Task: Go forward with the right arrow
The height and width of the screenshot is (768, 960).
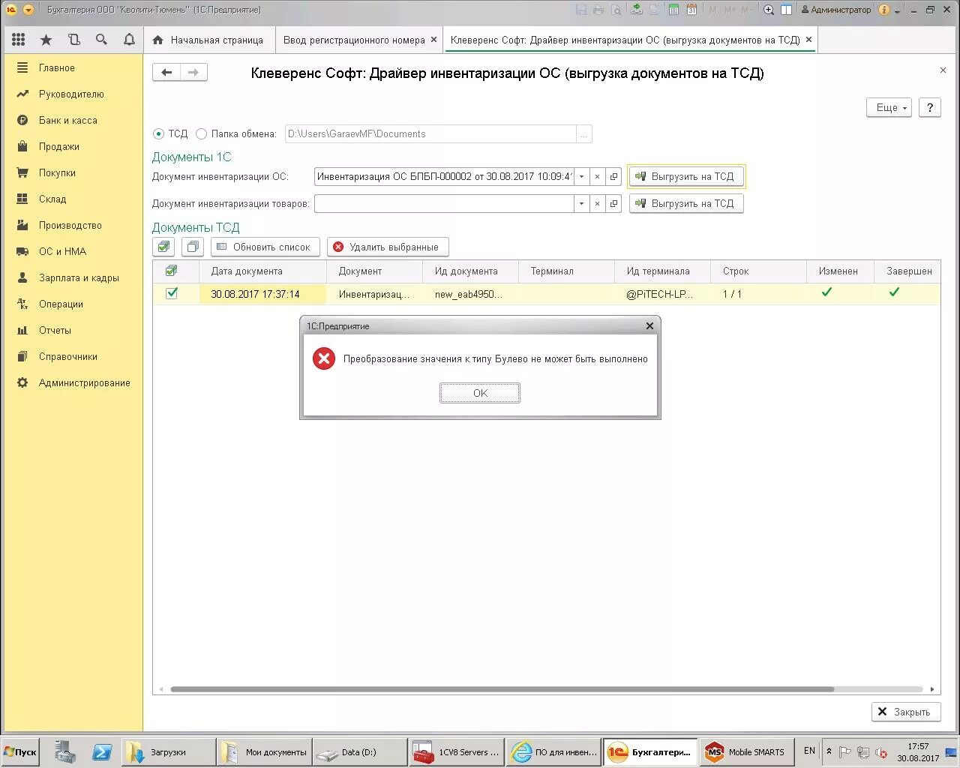Action: [x=193, y=72]
